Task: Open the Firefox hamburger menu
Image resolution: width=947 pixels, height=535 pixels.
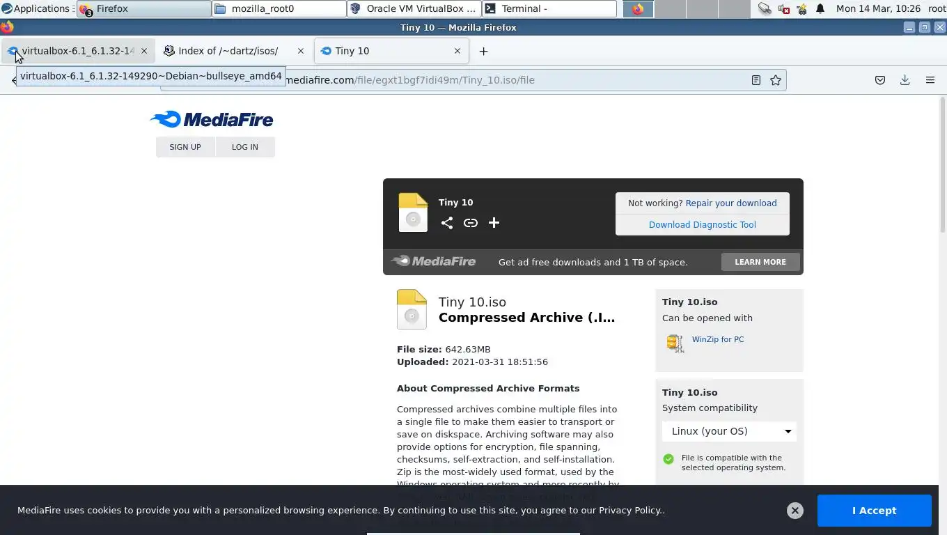Action: tap(930, 80)
